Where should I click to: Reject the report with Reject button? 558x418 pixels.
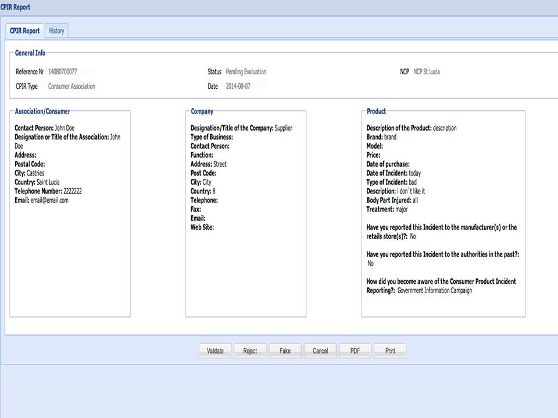point(250,351)
